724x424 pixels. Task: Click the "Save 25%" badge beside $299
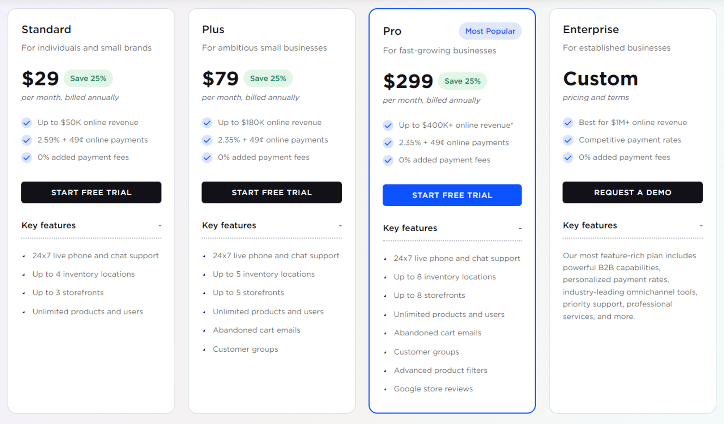462,81
